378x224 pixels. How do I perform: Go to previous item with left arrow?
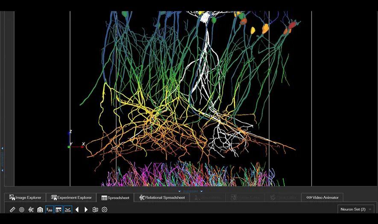(x=77, y=209)
